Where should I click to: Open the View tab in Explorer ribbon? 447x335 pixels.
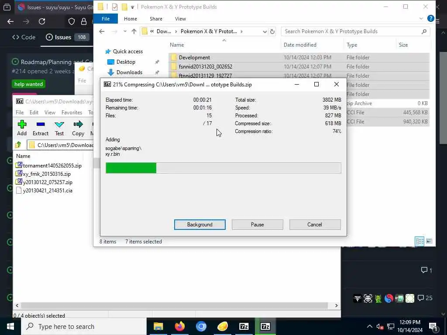pyautogui.click(x=180, y=19)
